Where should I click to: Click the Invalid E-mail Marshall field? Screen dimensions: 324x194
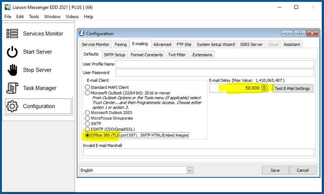[199, 152]
